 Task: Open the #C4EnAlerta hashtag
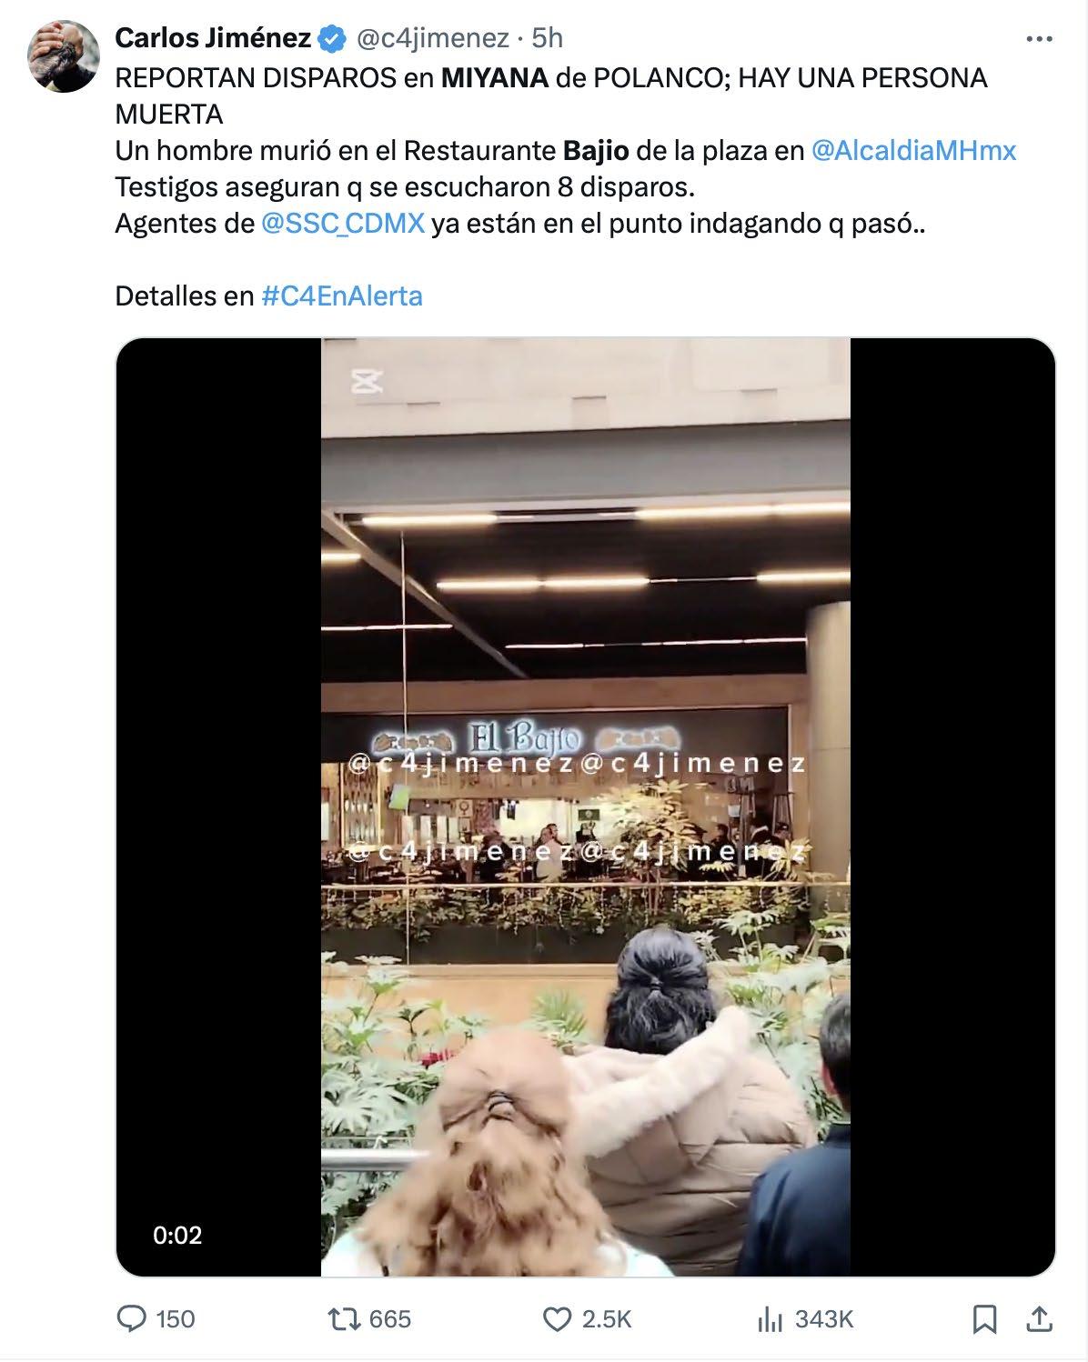click(342, 295)
